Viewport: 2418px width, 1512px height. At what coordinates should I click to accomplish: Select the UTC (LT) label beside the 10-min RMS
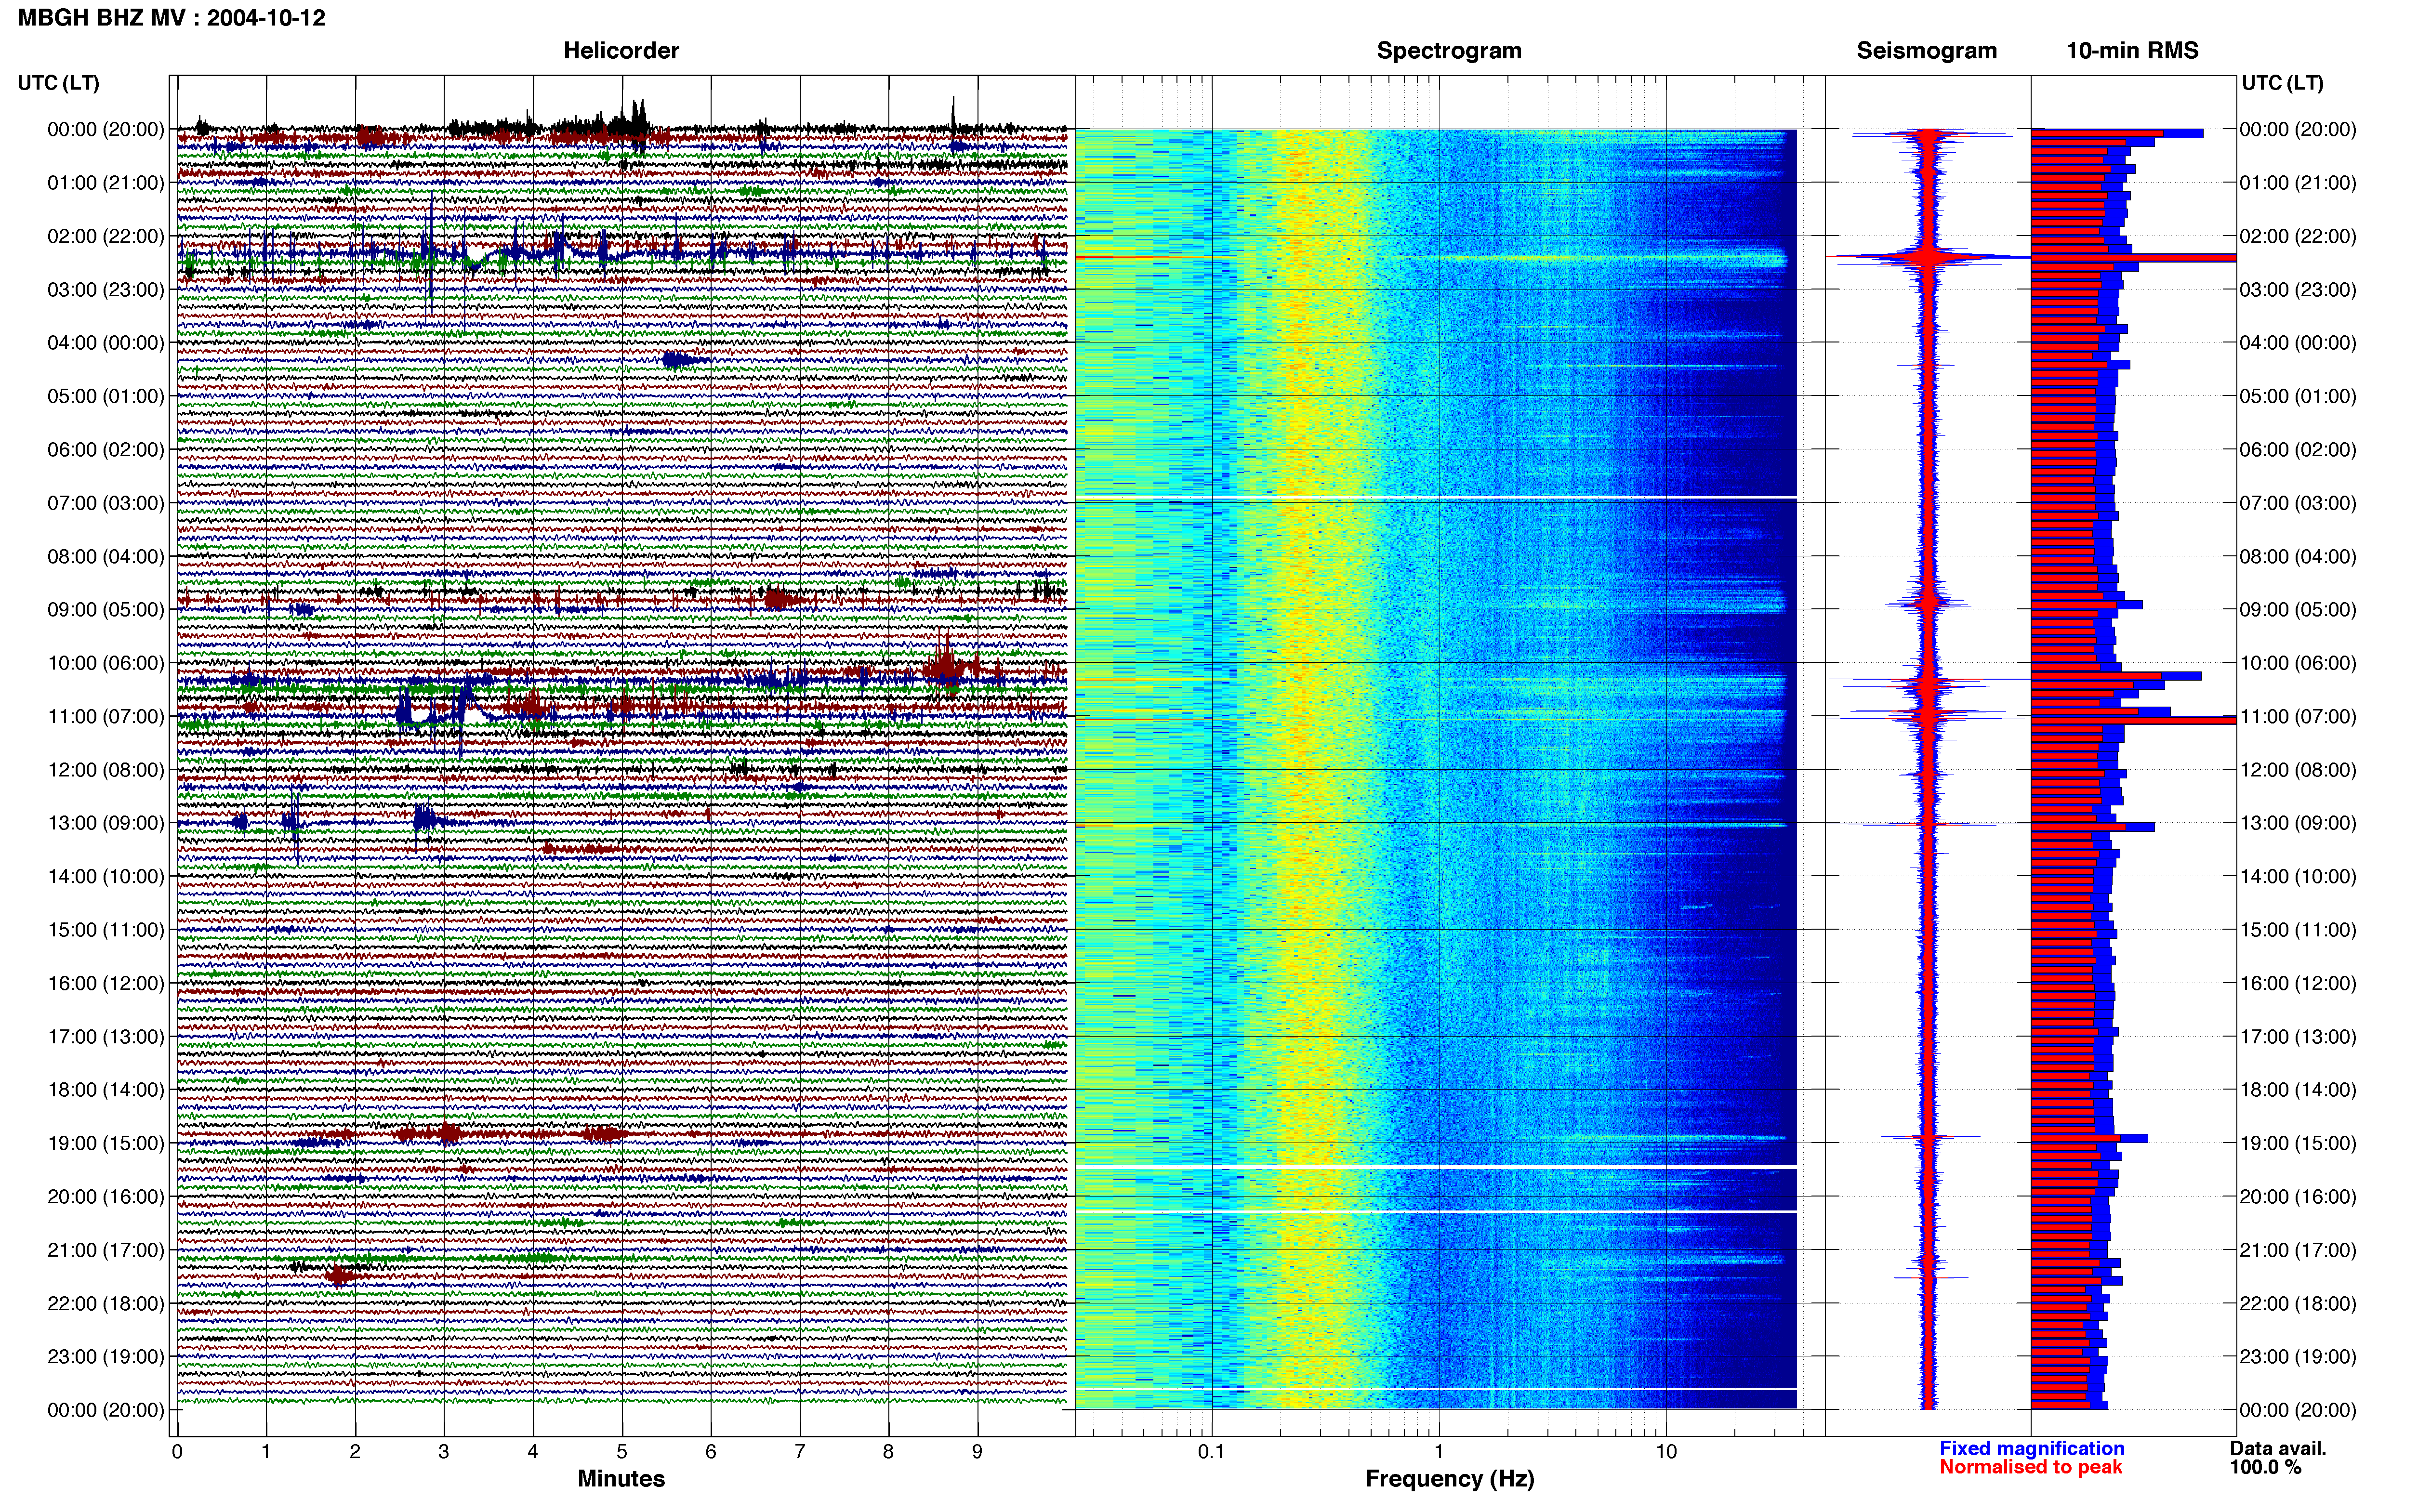(x=2283, y=83)
